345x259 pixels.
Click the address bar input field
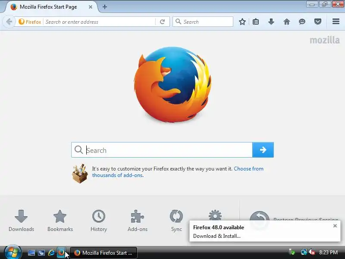click(100, 22)
